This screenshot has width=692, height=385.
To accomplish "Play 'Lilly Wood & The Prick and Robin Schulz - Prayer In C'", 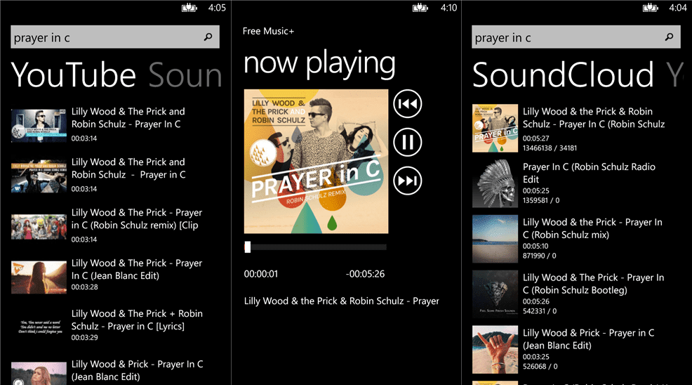I will click(128, 117).
